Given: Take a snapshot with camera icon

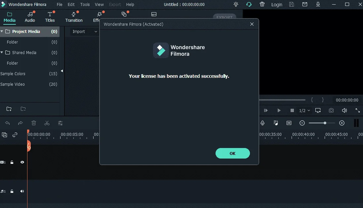Looking at the screenshot, I should [x=331, y=110].
